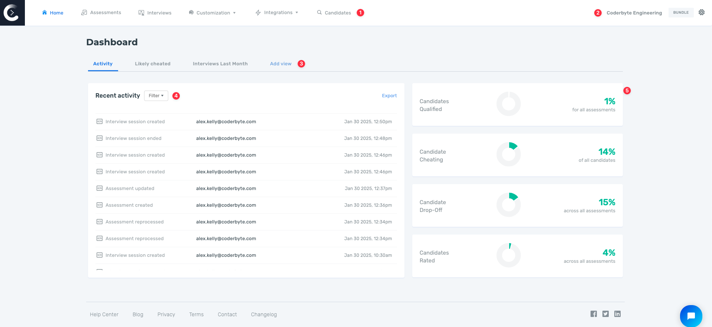The height and width of the screenshot is (327, 712).
Task: Open the settings gear icon
Action: tap(701, 12)
